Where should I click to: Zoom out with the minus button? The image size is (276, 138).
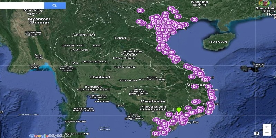[267, 133]
